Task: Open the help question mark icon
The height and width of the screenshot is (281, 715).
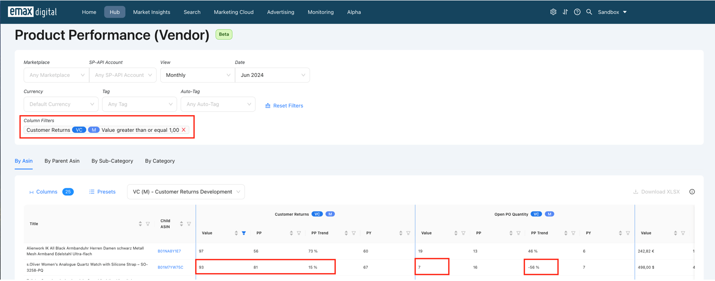Action: (577, 12)
